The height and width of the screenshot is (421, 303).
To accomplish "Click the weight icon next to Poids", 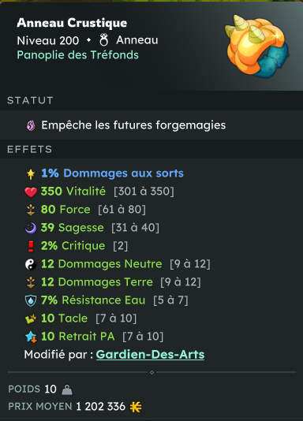I will pos(67,389).
